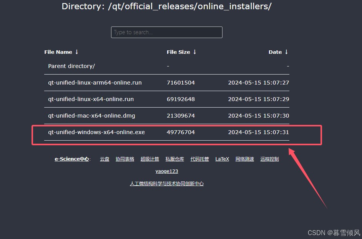Download qt-unified-windows-x64-online.exe
Image resolution: width=362 pixels, height=239 pixels.
[x=96, y=132]
